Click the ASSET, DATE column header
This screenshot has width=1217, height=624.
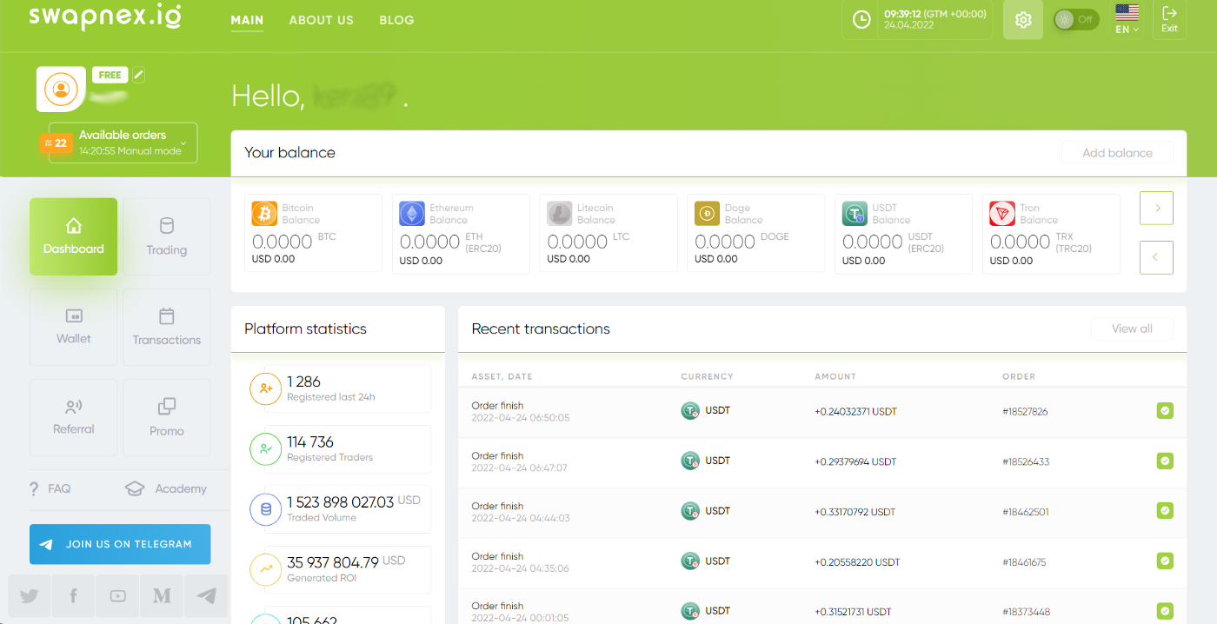tap(502, 377)
